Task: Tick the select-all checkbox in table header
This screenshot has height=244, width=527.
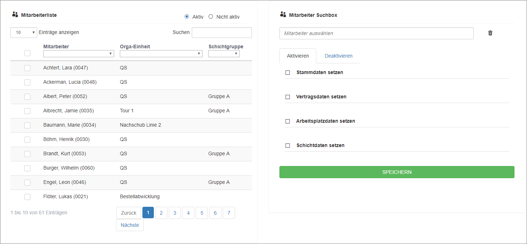Action: (x=27, y=53)
